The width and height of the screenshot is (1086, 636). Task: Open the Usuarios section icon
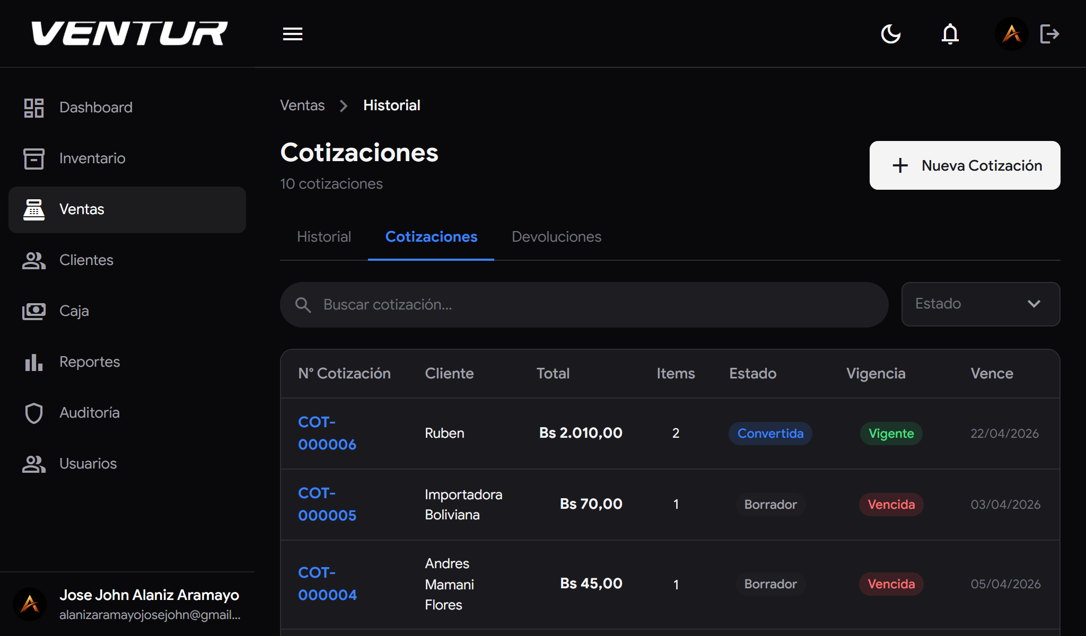(33, 464)
